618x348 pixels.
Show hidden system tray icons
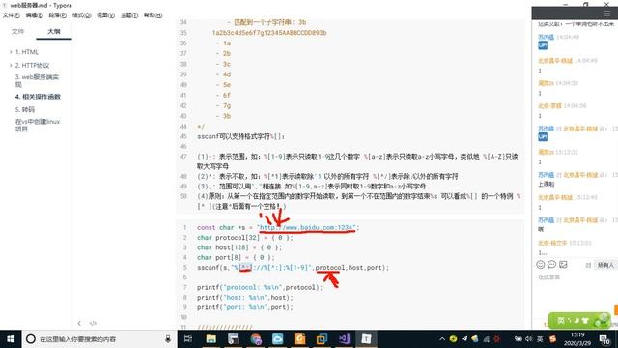pos(442,339)
